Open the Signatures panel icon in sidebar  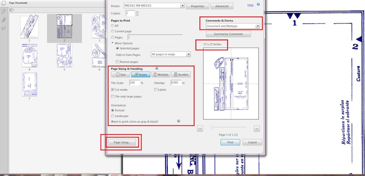click(x=4, y=28)
